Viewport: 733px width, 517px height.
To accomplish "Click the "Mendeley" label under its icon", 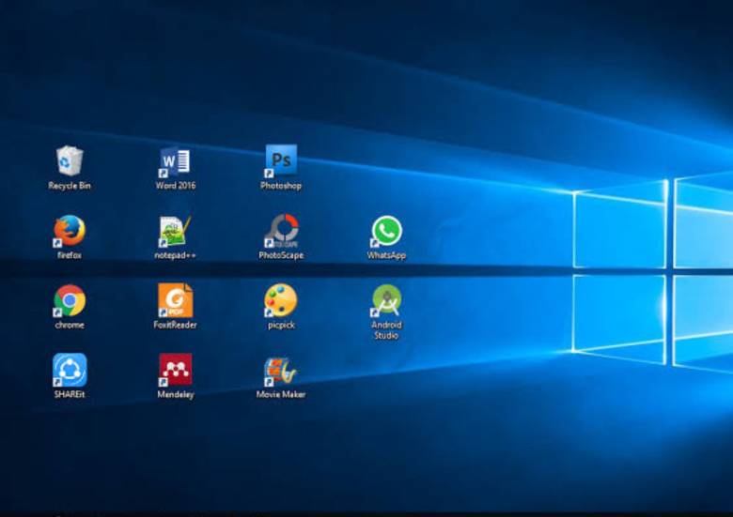I will (x=175, y=395).
